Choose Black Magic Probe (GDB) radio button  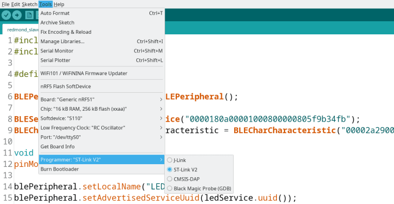170,189
